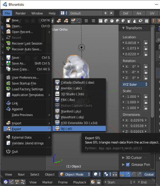Toggle the lock next to timeline Start
Viewport: 160px width, 186px height.
(x=98, y=182)
